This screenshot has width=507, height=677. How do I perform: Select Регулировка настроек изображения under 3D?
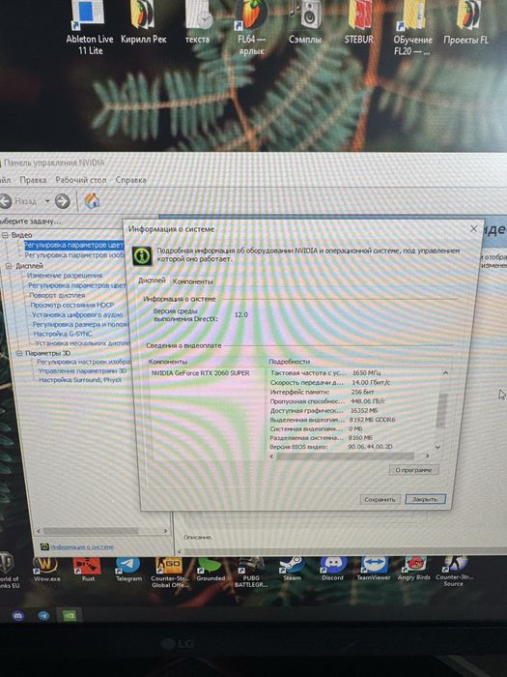pos(83,362)
